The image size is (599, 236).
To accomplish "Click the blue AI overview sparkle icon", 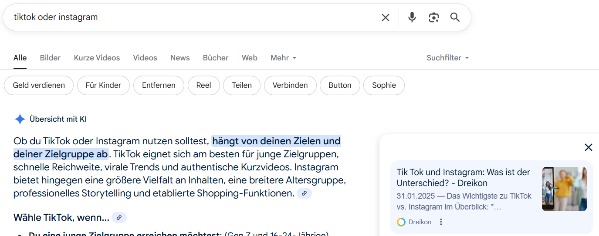I will (x=20, y=119).
